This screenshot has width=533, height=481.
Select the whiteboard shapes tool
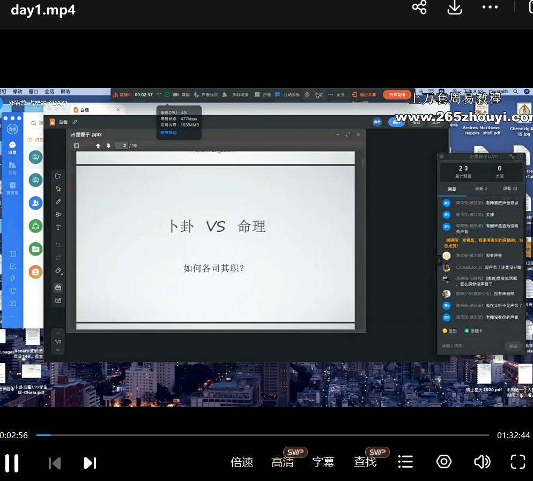pyautogui.click(x=58, y=215)
